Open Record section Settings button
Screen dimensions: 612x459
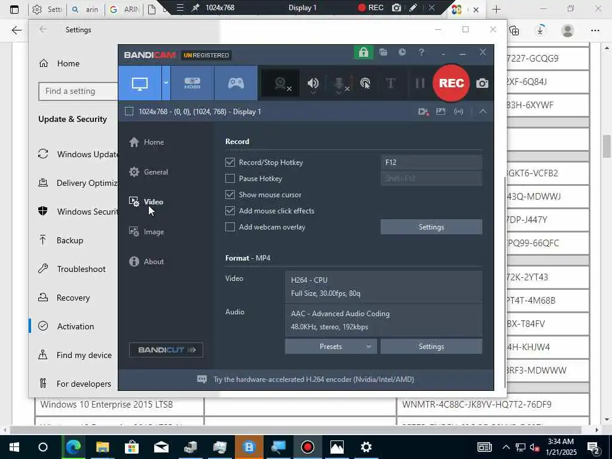pyautogui.click(x=432, y=227)
